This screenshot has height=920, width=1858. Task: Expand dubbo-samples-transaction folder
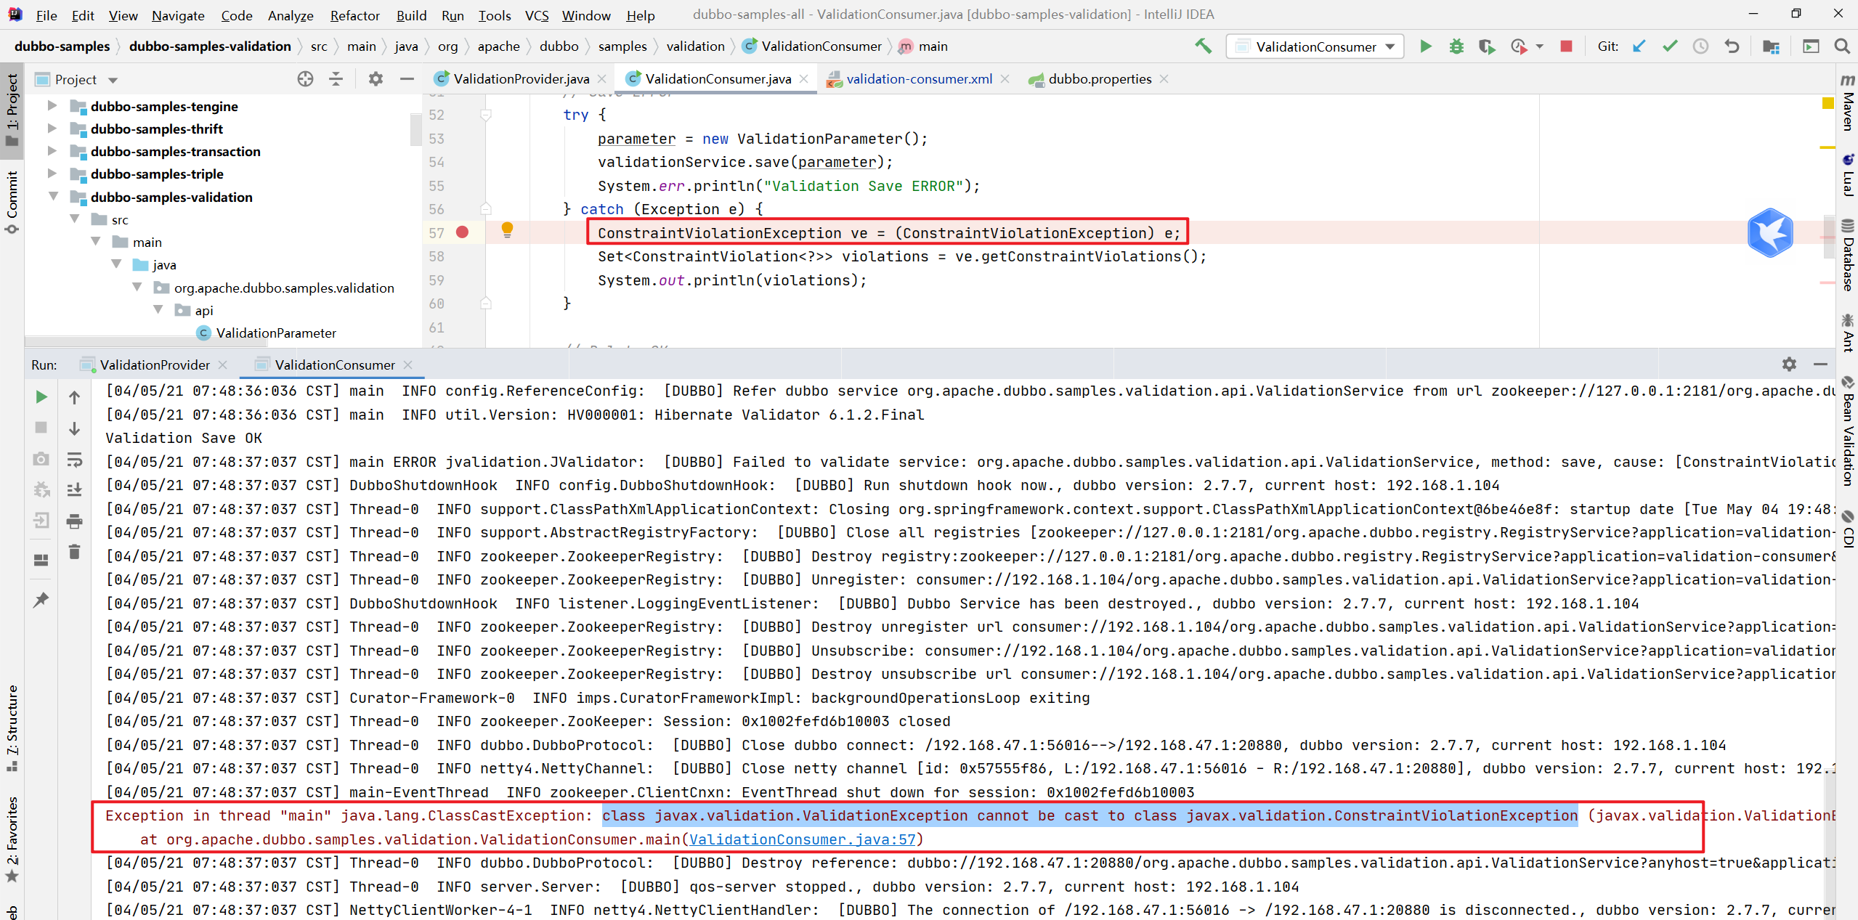pos(52,151)
